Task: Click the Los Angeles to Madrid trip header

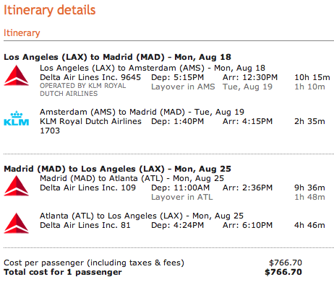Action: coord(117,57)
